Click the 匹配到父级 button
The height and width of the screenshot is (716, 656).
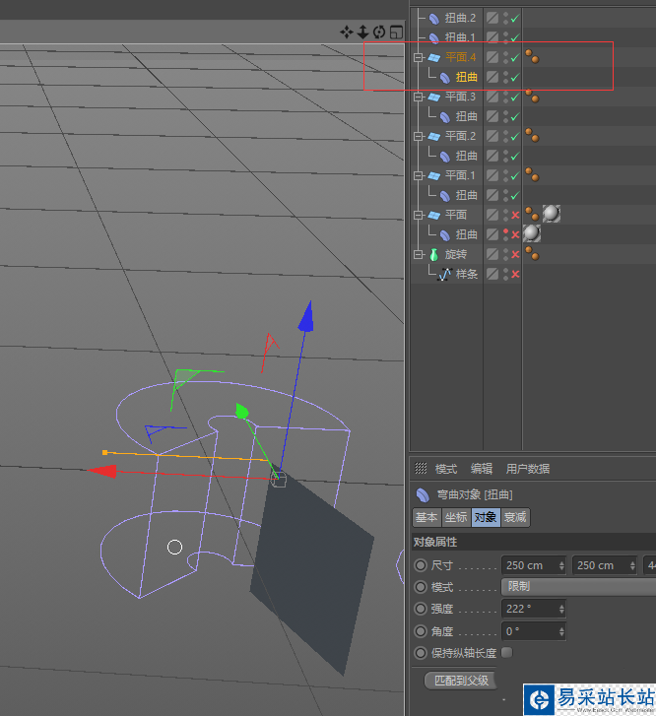tap(461, 681)
